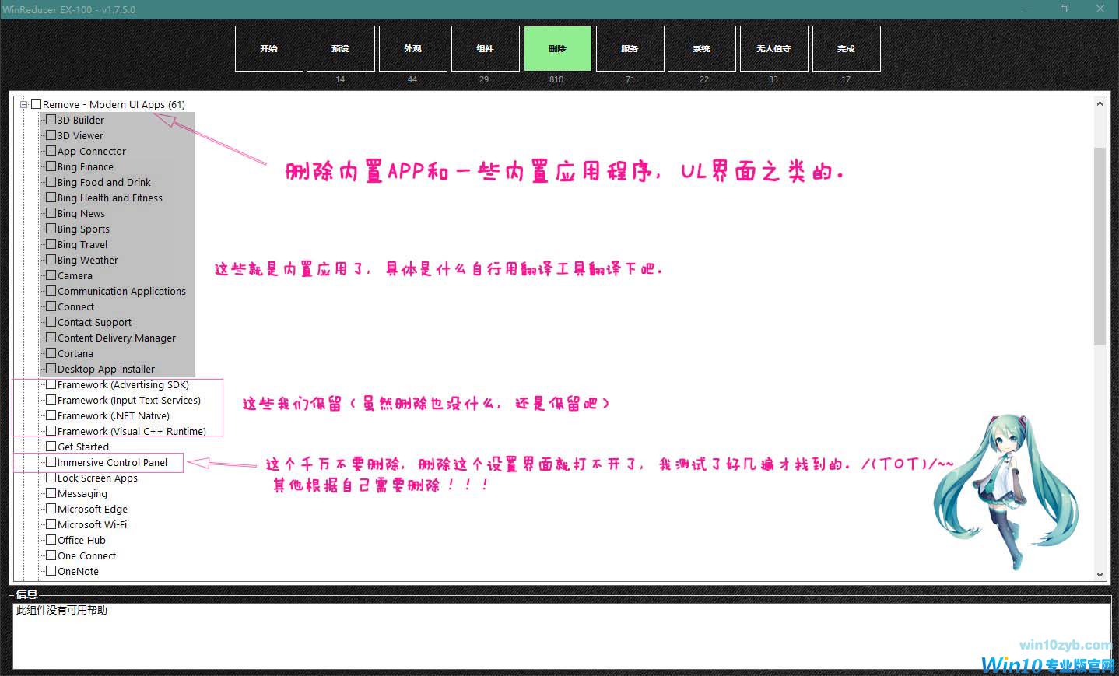Go to the 完成 tab

847,48
